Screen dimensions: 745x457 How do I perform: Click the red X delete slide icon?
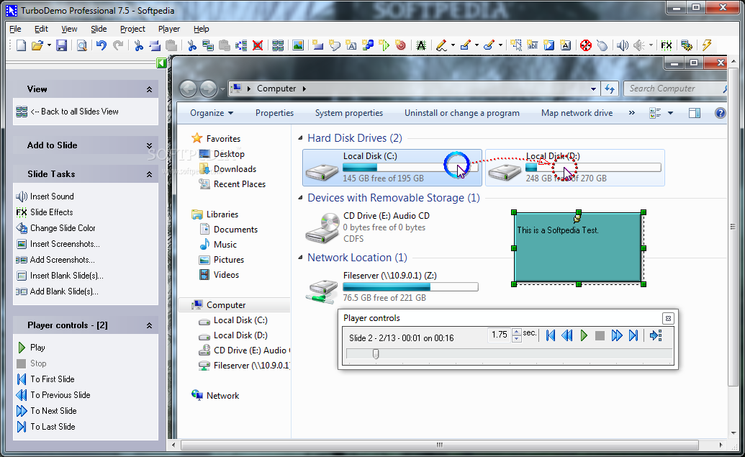tap(258, 45)
